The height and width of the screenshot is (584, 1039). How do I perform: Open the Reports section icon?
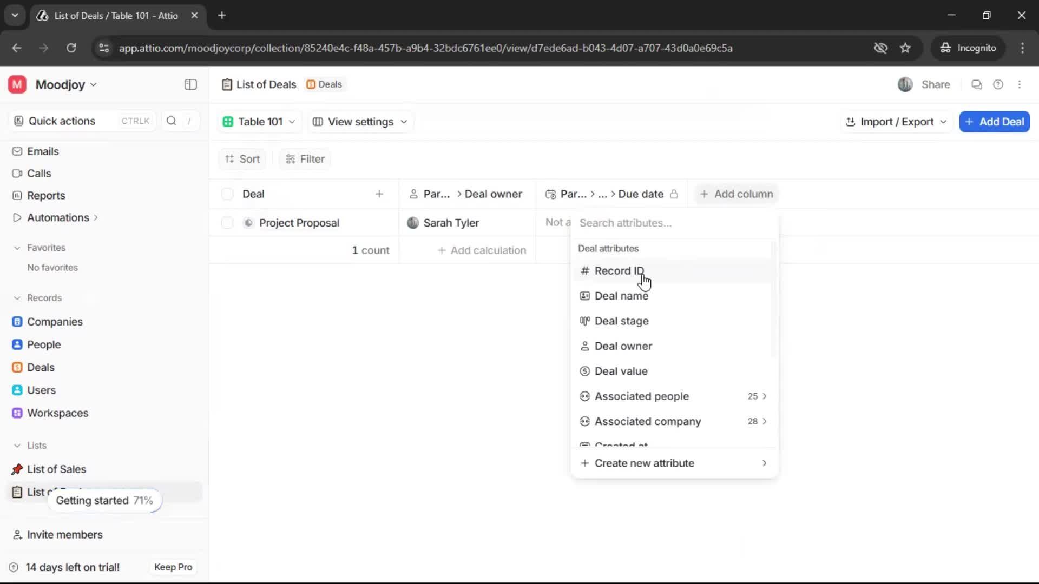pos(17,195)
